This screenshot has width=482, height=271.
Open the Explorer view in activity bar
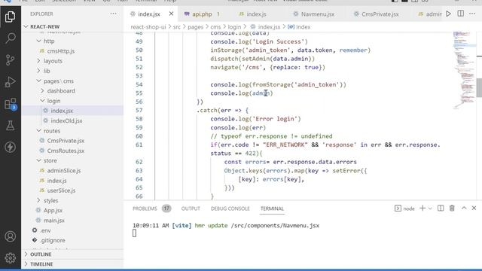pos(10,17)
